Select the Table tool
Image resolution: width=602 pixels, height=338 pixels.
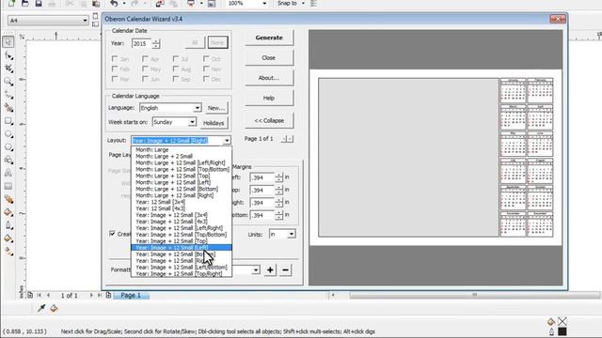pyautogui.click(x=8, y=186)
